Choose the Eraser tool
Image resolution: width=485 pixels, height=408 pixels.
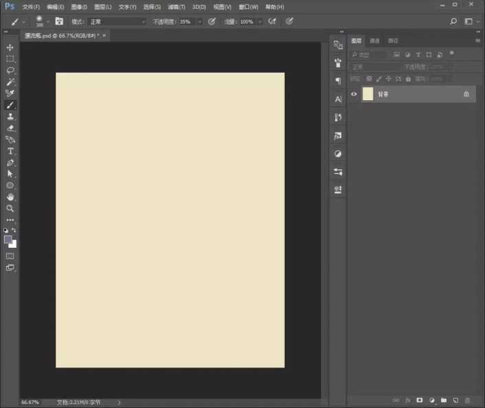(10, 128)
